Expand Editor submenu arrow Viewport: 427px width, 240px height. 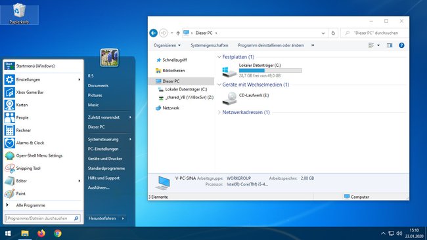click(x=79, y=181)
